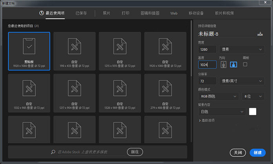Open the print (打印) tab
This screenshot has height=164, width=273.
[126, 13]
